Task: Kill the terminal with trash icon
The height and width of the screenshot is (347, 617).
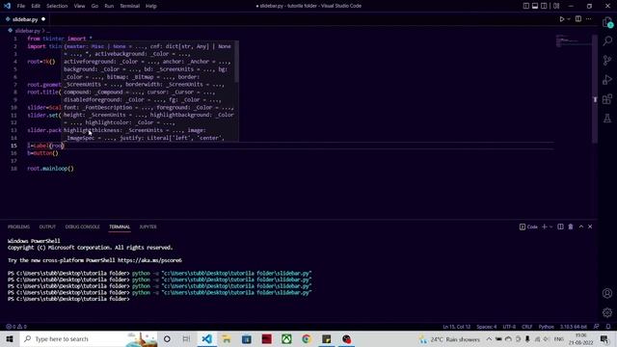Action: pos(571,227)
